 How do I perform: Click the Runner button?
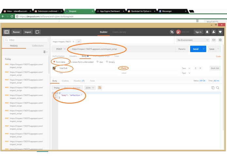tap(16, 32)
